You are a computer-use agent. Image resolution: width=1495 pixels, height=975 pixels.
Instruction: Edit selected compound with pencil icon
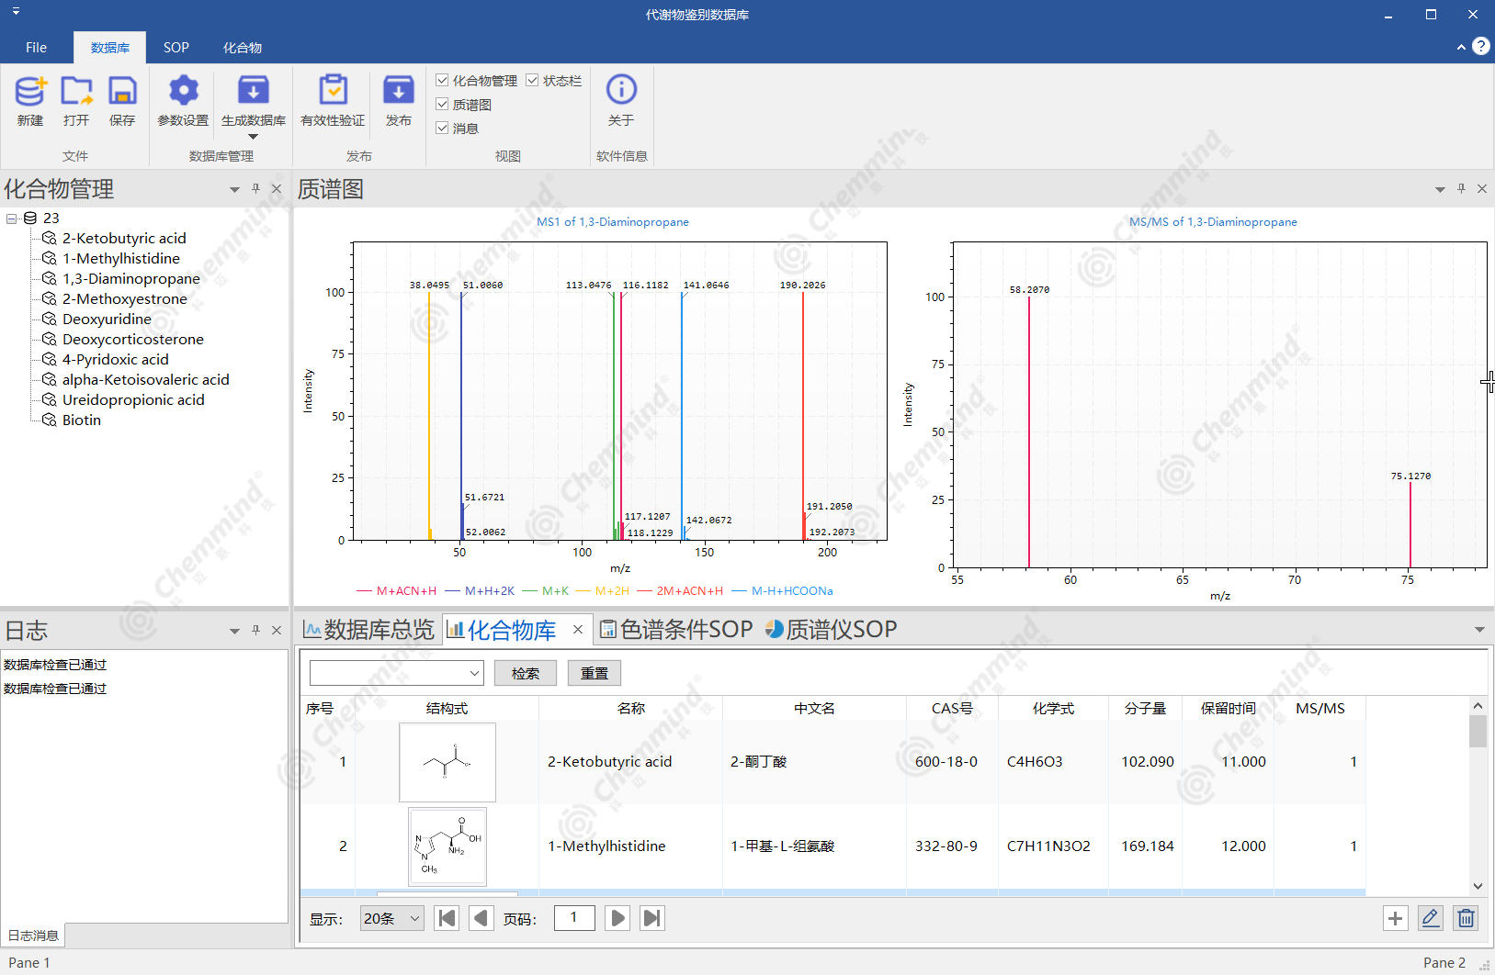pyautogui.click(x=1431, y=918)
